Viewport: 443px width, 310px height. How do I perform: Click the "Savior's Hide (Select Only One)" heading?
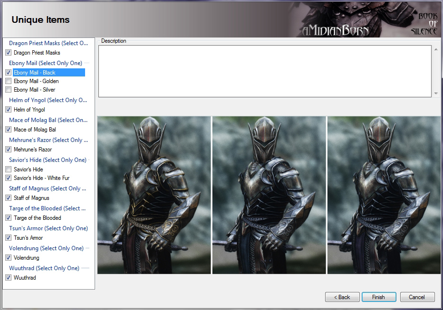[48, 160]
